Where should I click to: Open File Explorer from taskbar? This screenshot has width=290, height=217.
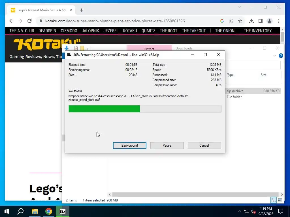pos(35,211)
